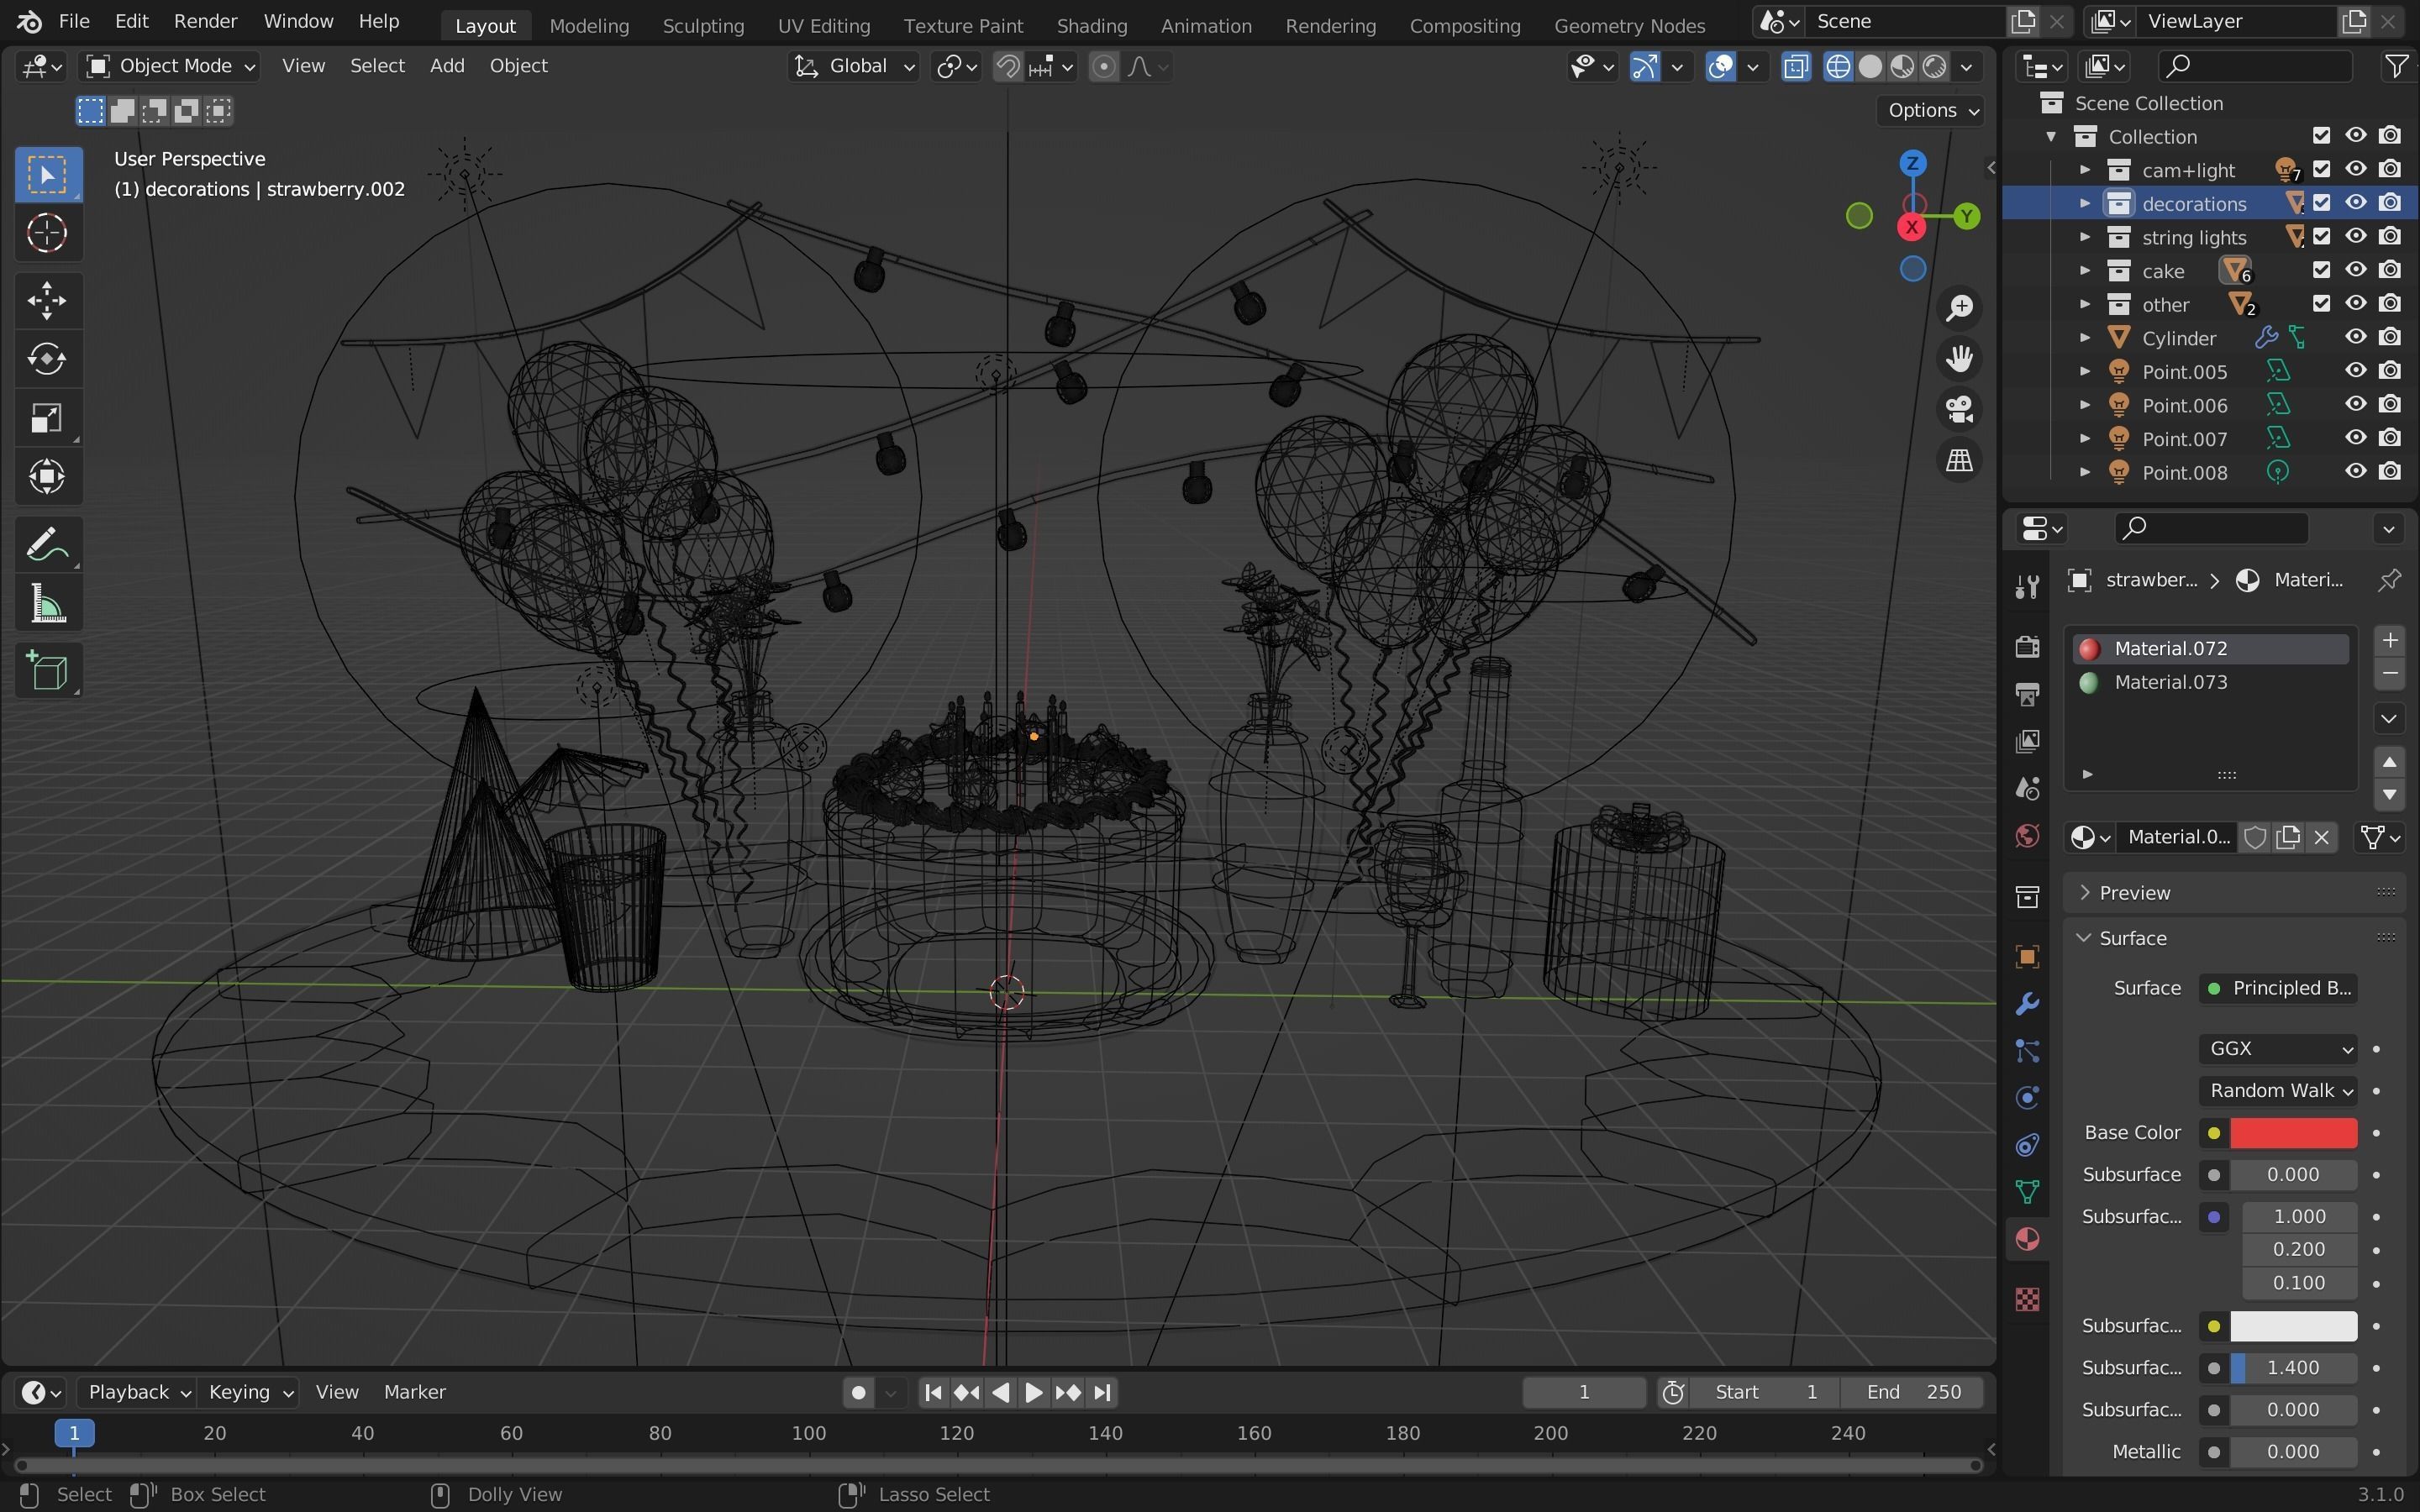Open the Marker menu in timeline
The height and width of the screenshot is (1512, 2420).
[x=414, y=1392]
